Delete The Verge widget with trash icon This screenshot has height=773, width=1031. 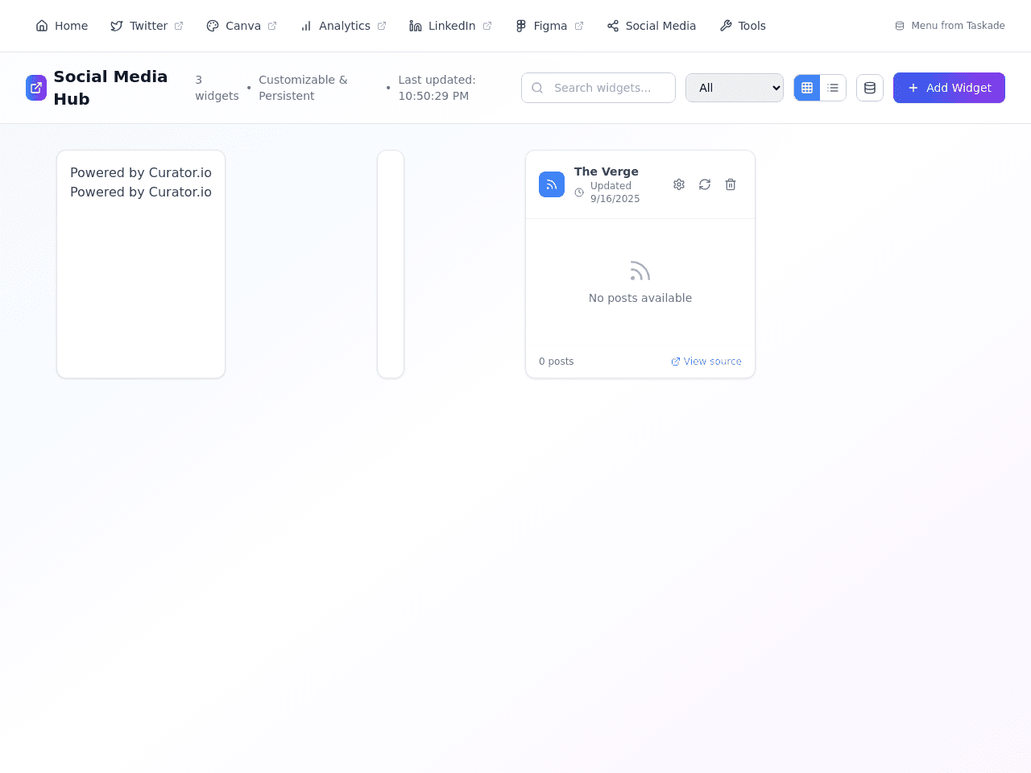pos(731,184)
